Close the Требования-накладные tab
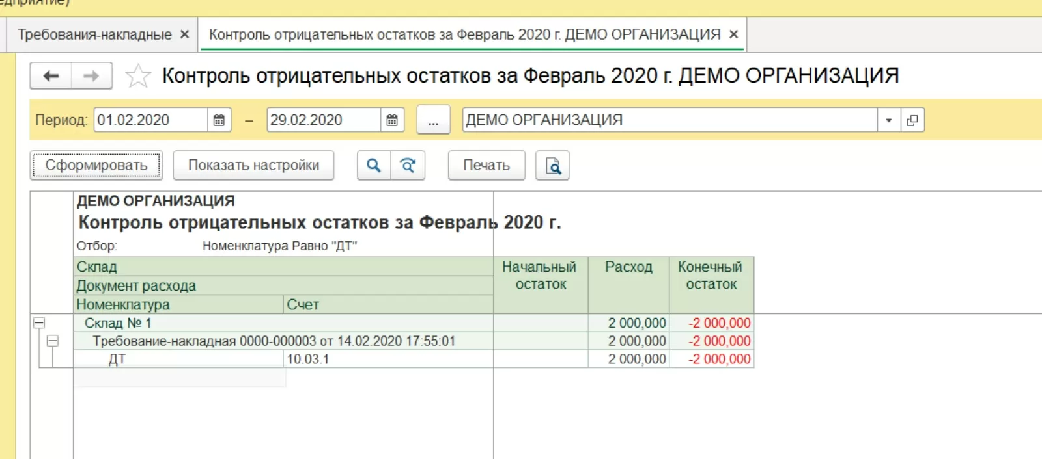 185,34
